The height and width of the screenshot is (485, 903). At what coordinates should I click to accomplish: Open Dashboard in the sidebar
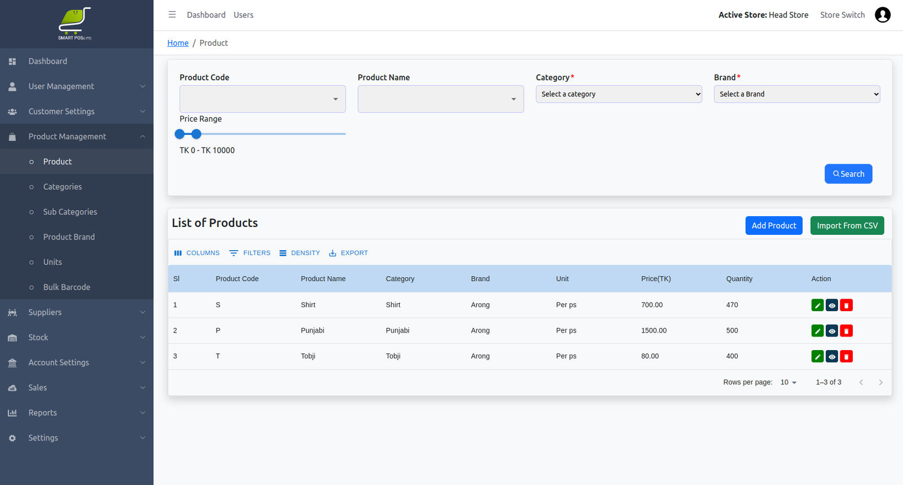pyautogui.click(x=77, y=61)
